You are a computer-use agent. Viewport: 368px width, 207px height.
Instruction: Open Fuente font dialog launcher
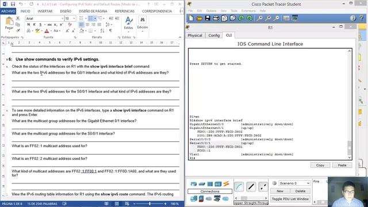coord(75,37)
